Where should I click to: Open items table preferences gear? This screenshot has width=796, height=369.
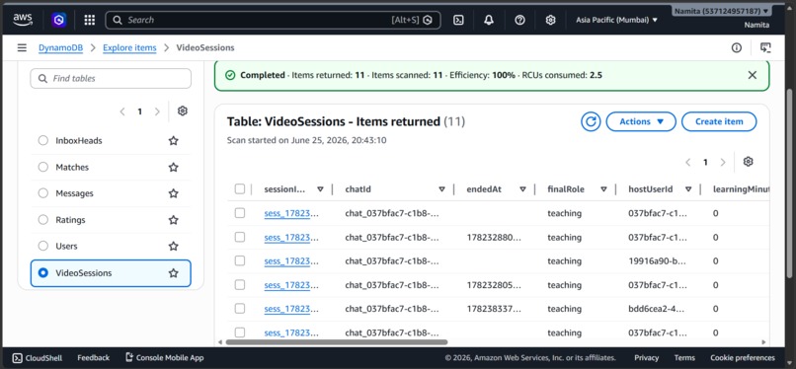[748, 162]
